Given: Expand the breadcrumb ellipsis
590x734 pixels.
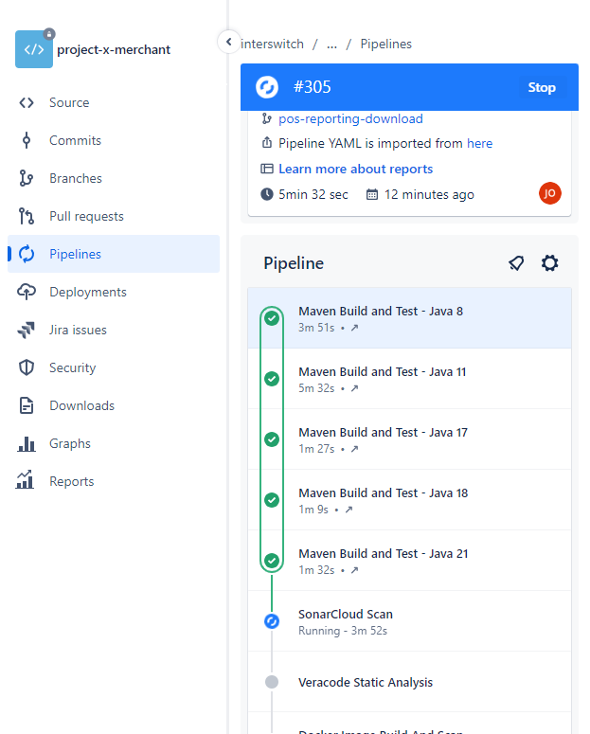Looking at the screenshot, I should coord(331,44).
